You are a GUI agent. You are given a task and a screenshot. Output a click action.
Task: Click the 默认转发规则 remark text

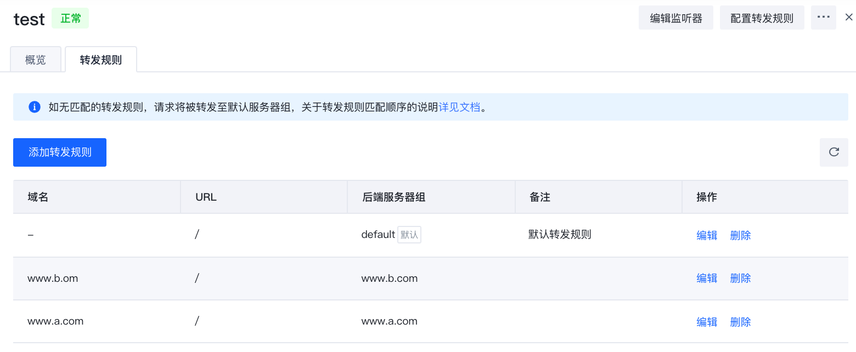pos(560,235)
